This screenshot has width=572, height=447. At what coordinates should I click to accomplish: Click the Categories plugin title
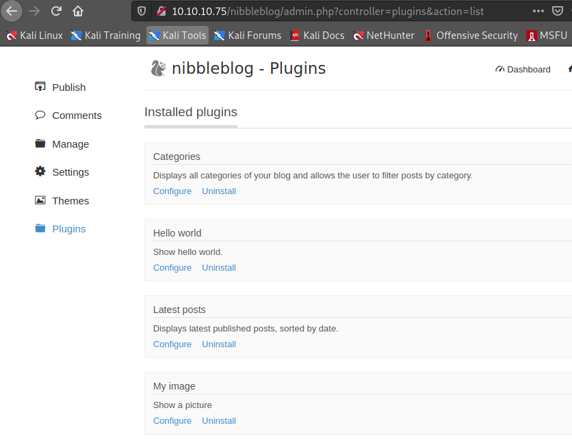[177, 157]
